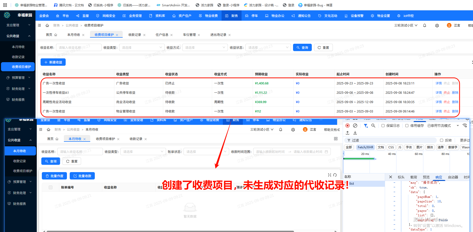Click the four-square grid icon in tab bar

click(x=336, y=139)
